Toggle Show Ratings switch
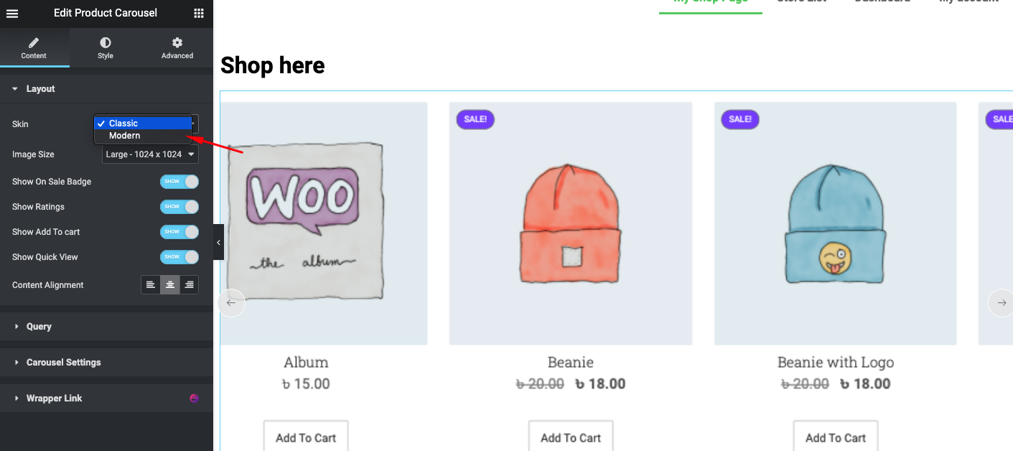 pos(179,207)
